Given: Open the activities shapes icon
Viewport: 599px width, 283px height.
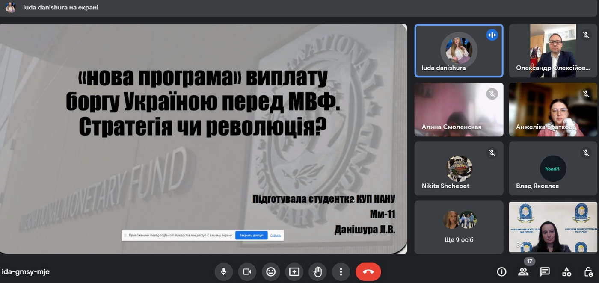Looking at the screenshot, I should tap(566, 272).
